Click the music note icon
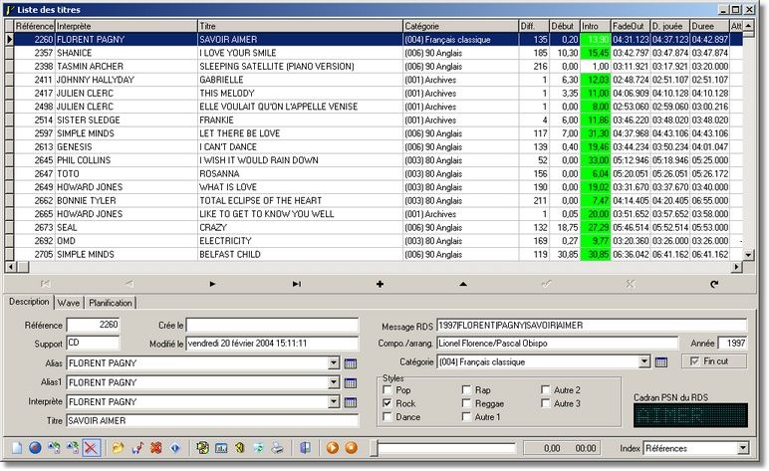The height and width of the screenshot is (471, 769). [x=137, y=448]
